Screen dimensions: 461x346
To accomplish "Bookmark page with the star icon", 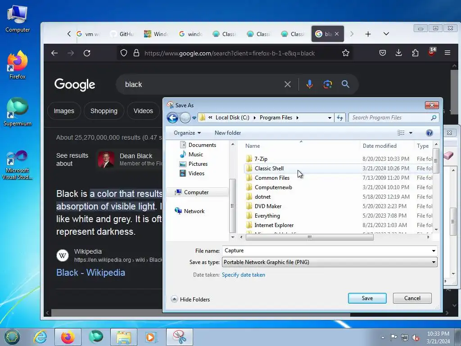I will coord(345,53).
